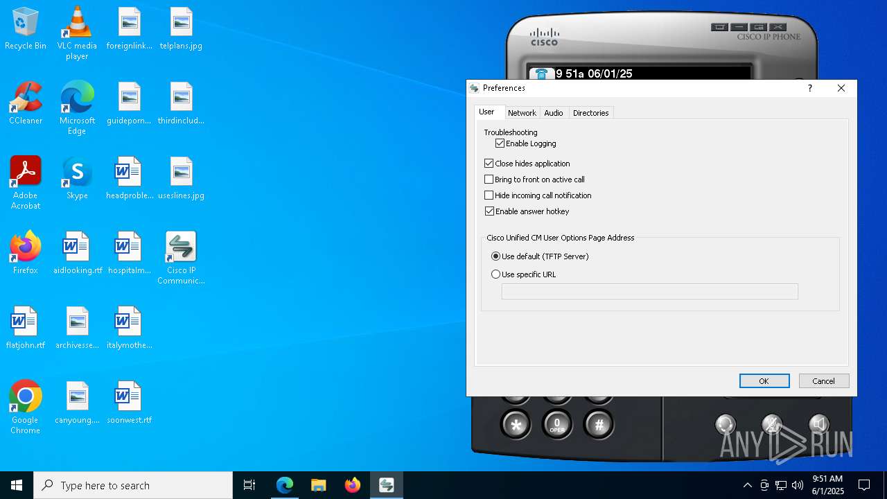Open CCleaner desktop shortcut
Screen dimensions: 887x499
pyautogui.click(x=26, y=104)
